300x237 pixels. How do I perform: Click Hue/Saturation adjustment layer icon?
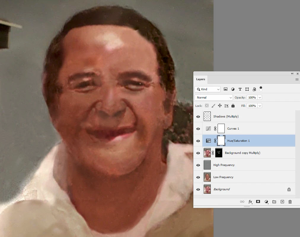[x=208, y=141]
